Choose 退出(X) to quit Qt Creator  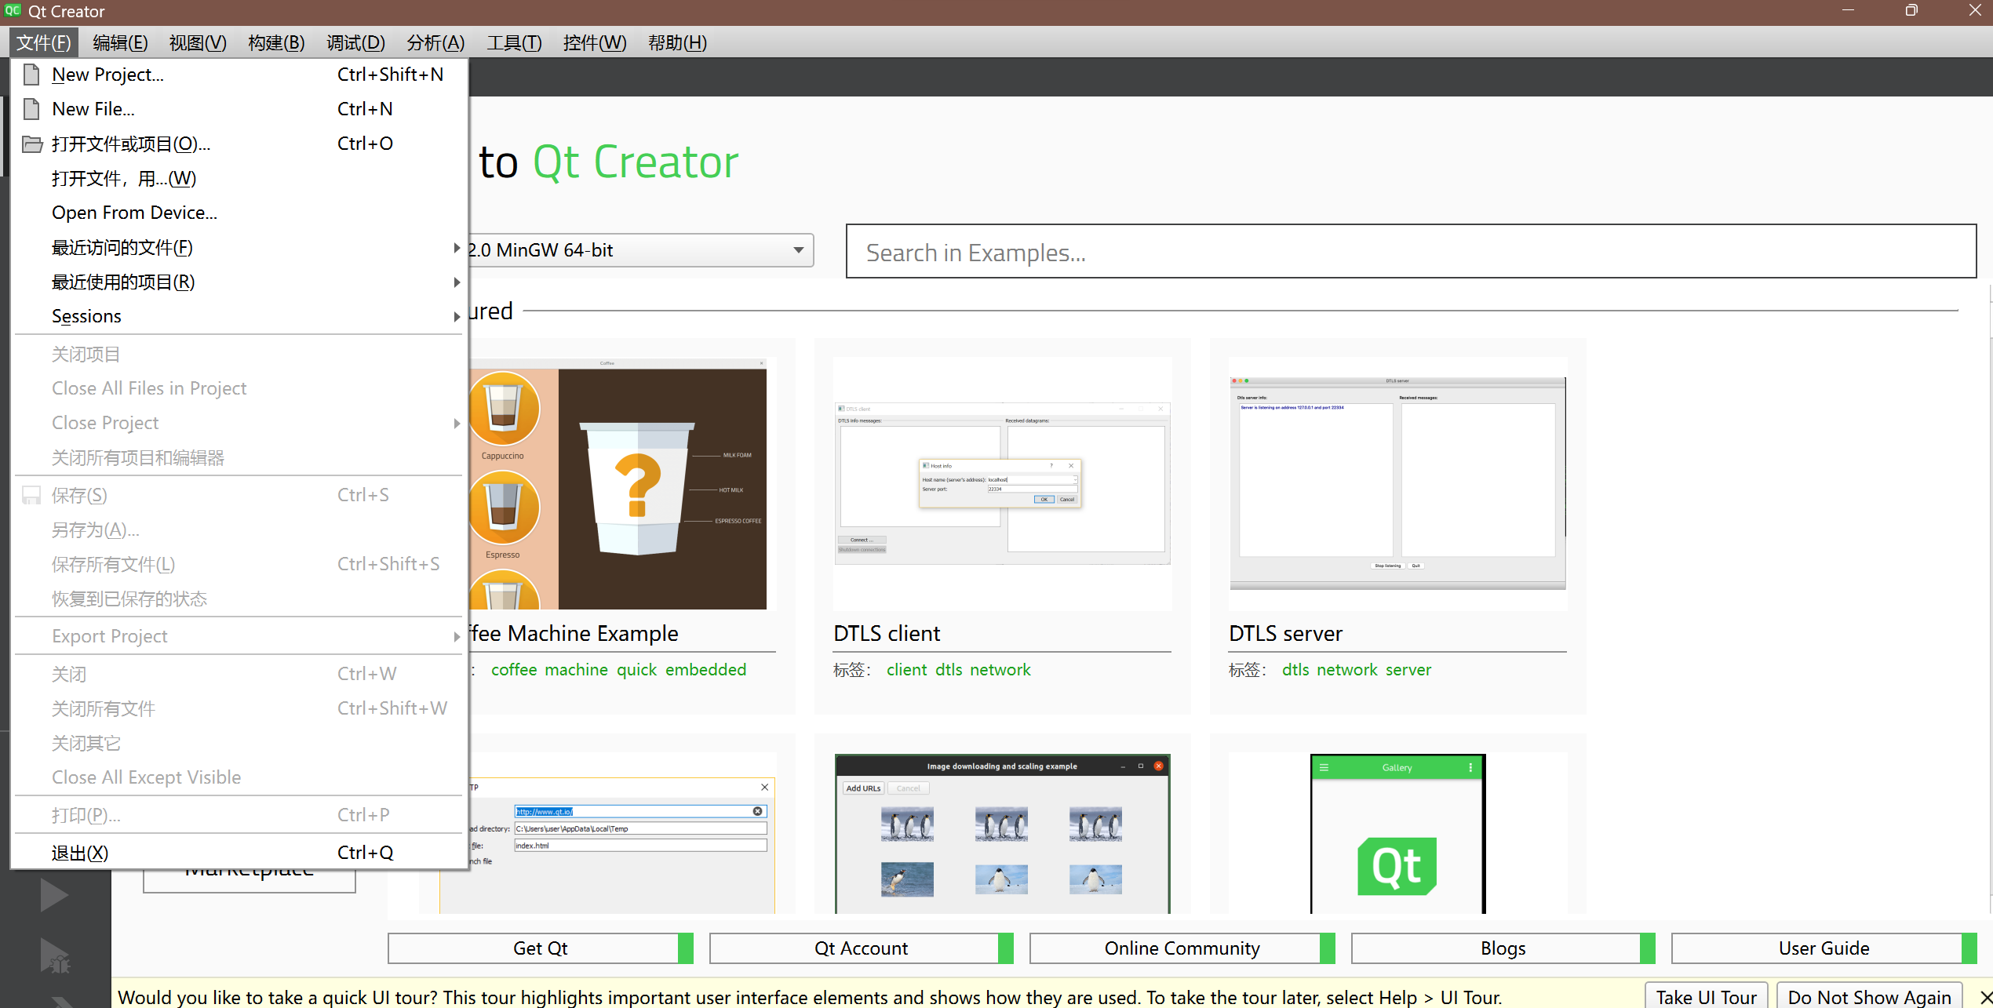tap(80, 853)
